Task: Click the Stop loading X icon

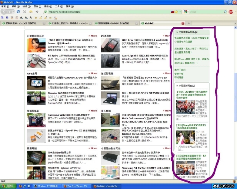Action: point(25,12)
